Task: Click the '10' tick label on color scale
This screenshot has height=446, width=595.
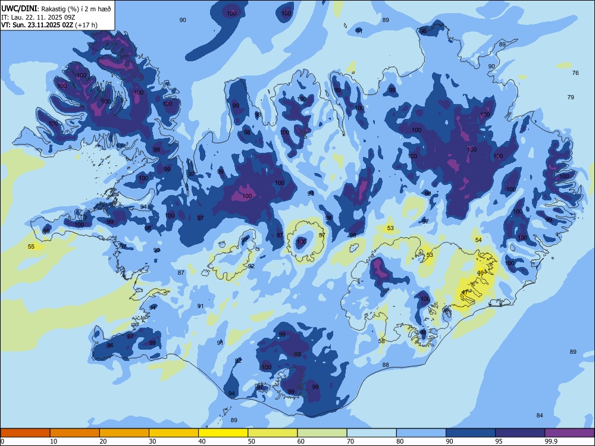Action: click(x=54, y=441)
